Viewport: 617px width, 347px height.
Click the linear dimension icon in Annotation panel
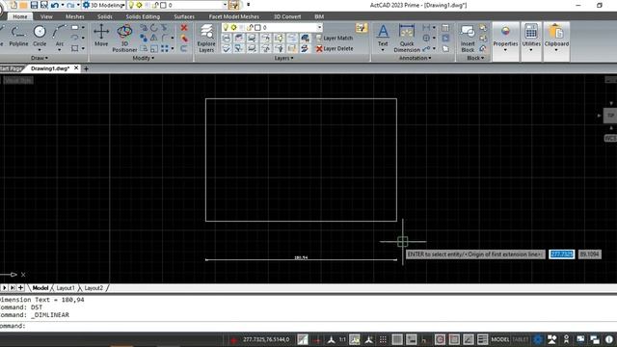point(426,28)
